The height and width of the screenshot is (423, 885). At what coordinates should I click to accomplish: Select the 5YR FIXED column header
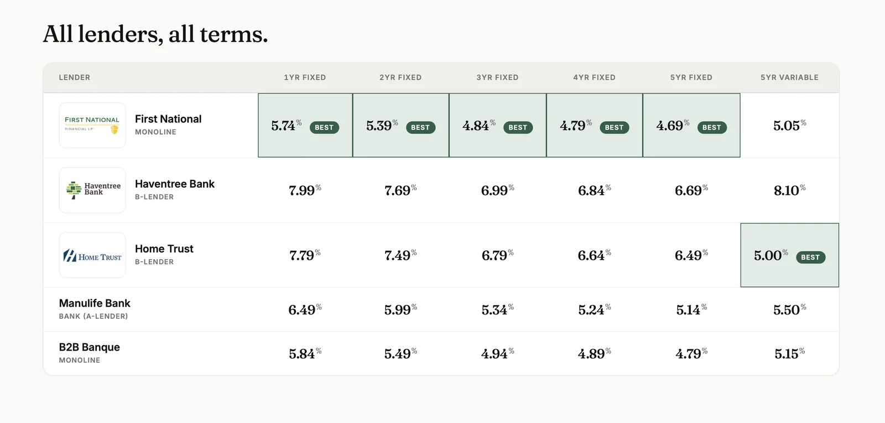tap(691, 78)
